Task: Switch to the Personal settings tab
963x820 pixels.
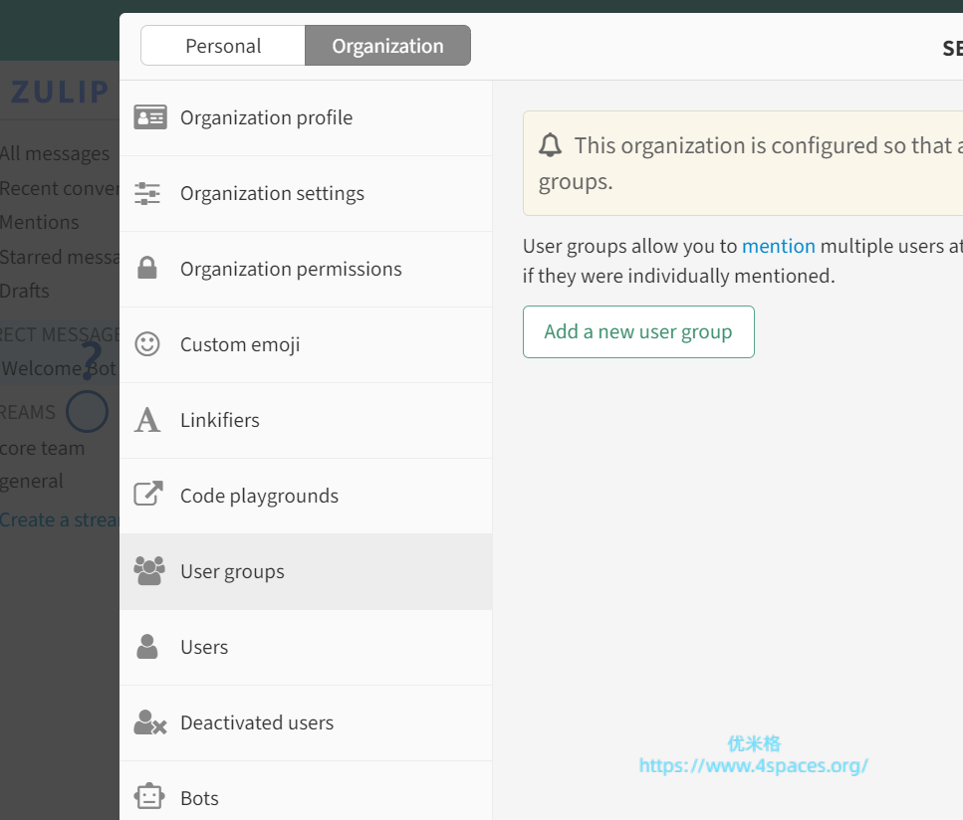Action: click(x=223, y=46)
